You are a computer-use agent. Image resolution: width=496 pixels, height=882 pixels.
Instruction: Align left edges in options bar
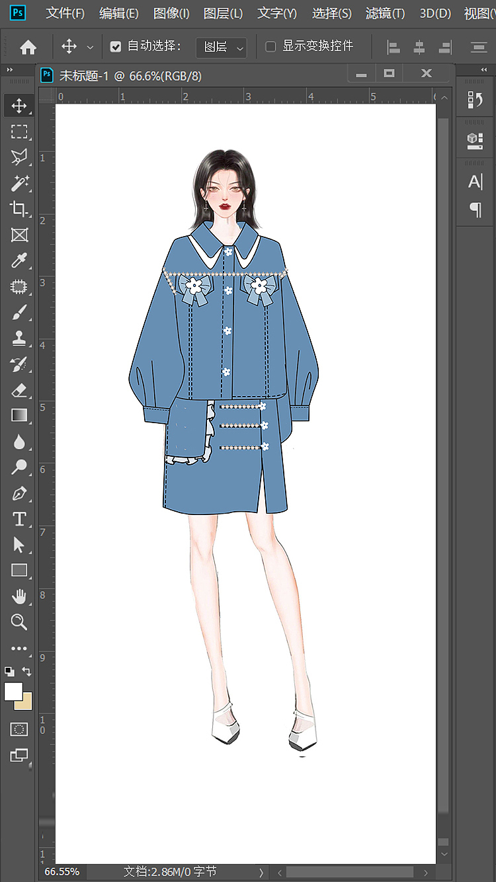coord(393,47)
